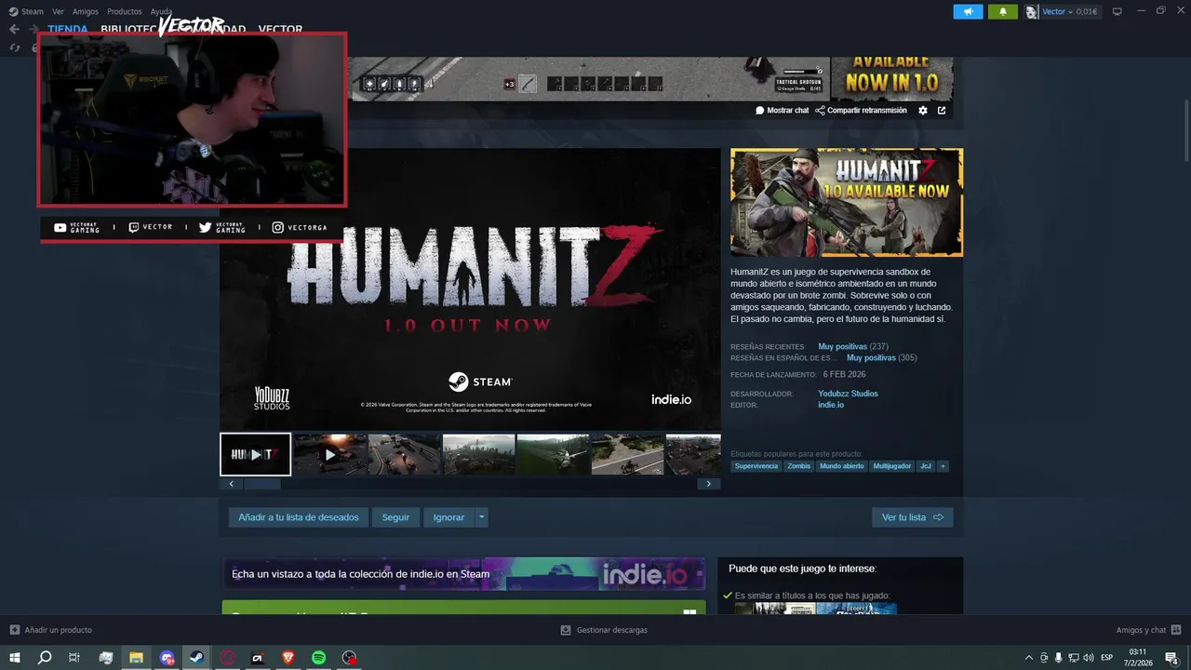Click the Zombis tag

[798, 466]
